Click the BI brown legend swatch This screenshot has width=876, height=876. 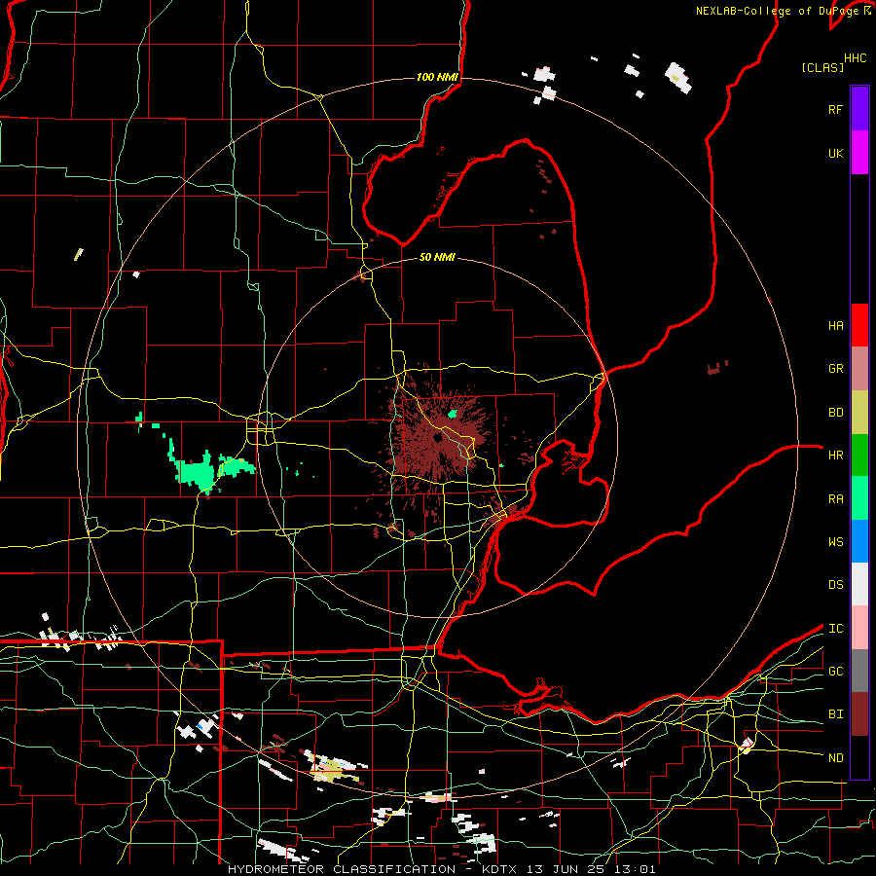coord(859,714)
